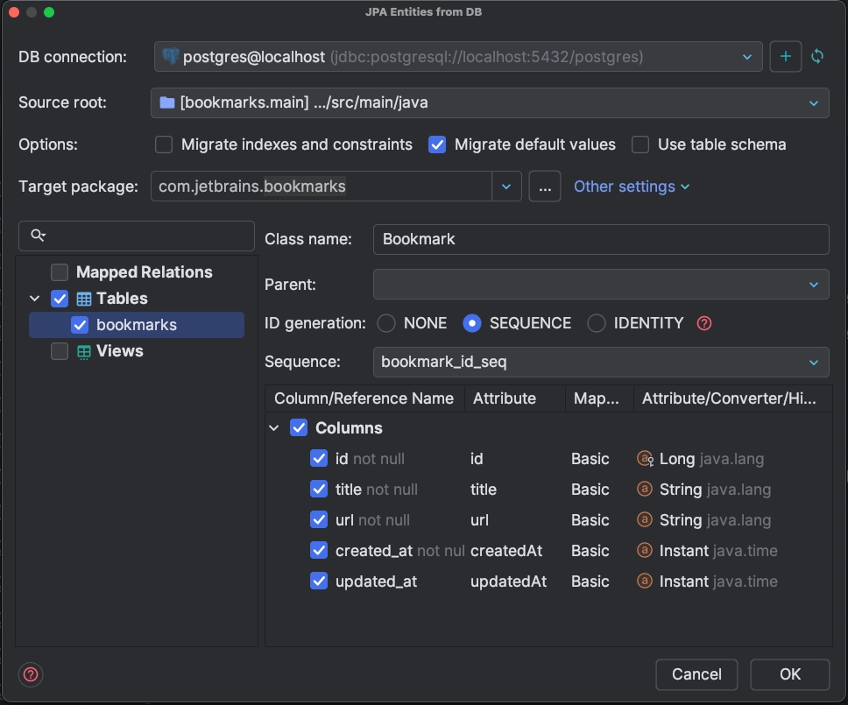The width and height of the screenshot is (848, 705).
Task: Click the table search filter field
Action: point(137,236)
